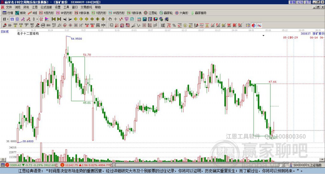Click the 行情 quotes toolbar button

(x=8, y=13)
